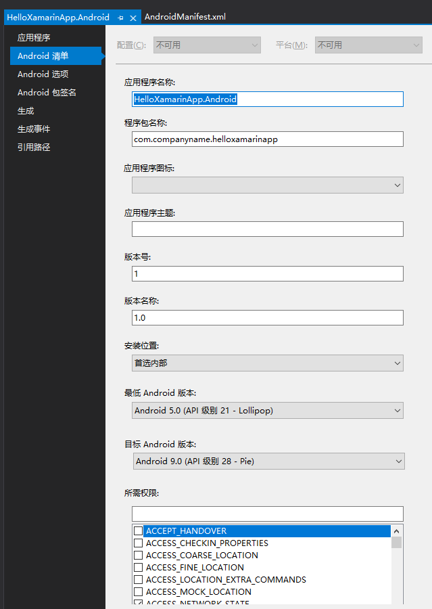This screenshot has width=432, height=609.
Task: Pin the HelloXamarinApp.Android tab
Action: [x=121, y=18]
